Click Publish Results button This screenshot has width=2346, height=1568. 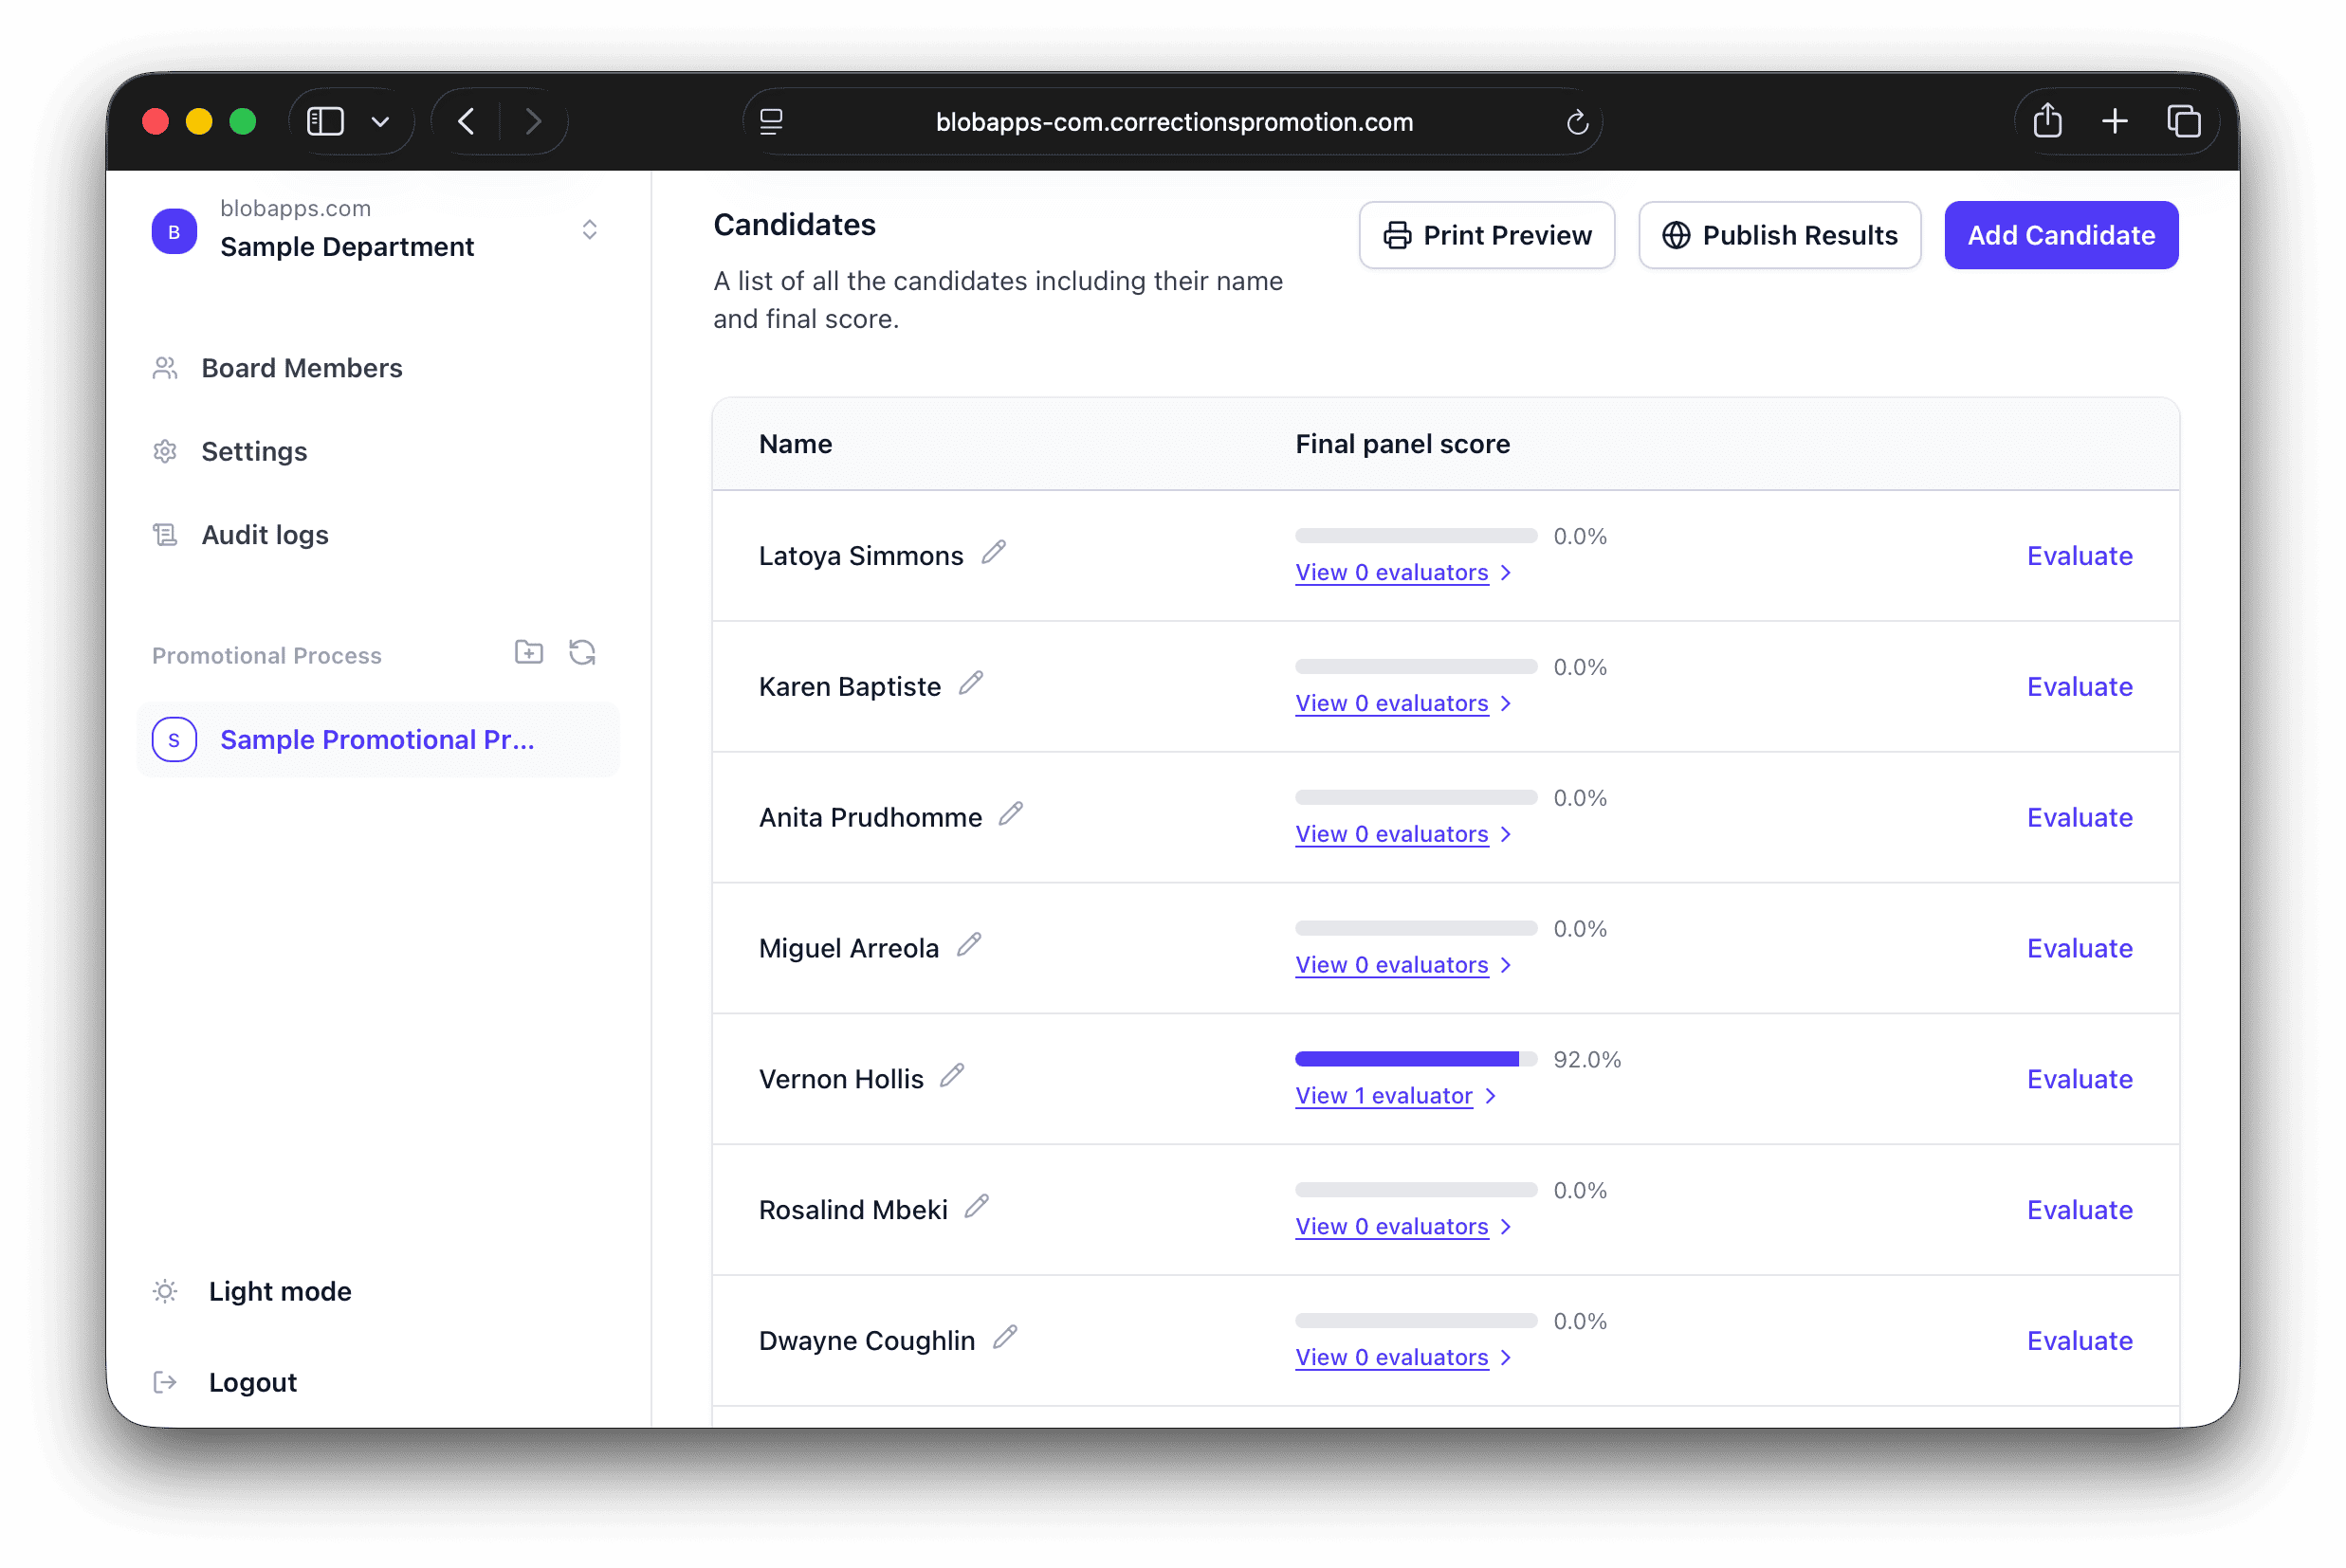tap(1779, 235)
